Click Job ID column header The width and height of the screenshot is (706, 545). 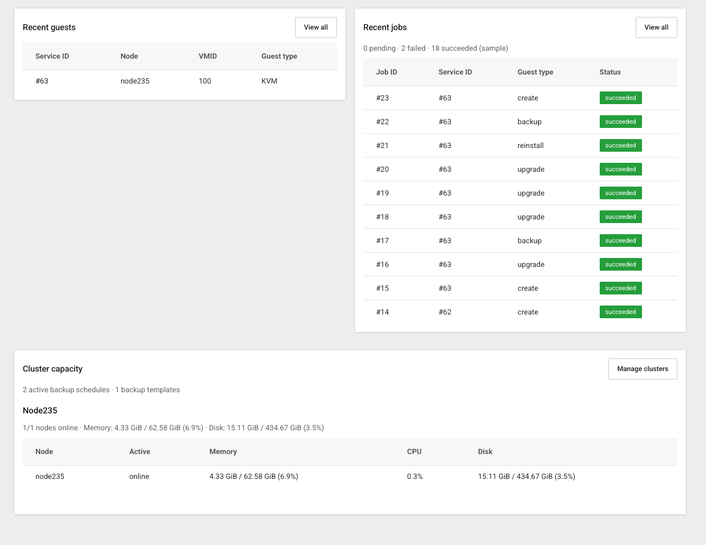(x=387, y=72)
